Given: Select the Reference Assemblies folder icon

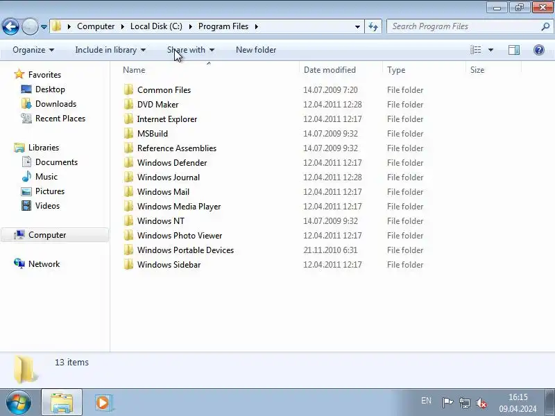Looking at the screenshot, I should [x=128, y=148].
